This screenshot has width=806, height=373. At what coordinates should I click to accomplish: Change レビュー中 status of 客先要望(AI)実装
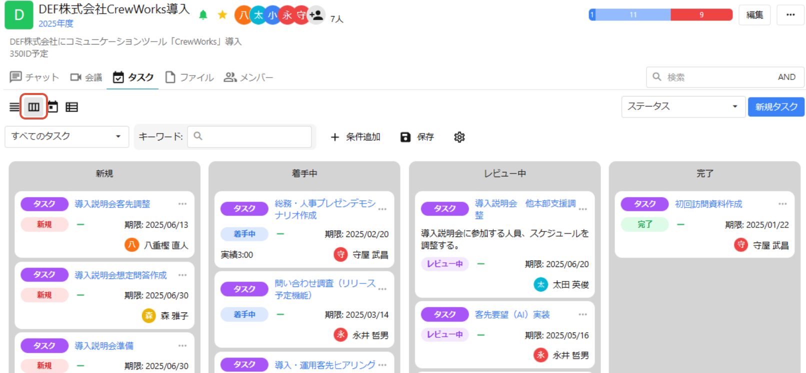(x=445, y=334)
